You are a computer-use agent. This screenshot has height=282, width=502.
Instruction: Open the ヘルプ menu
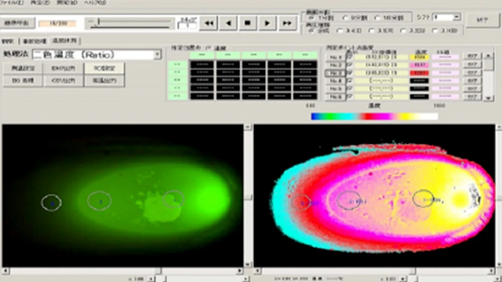(x=95, y=3)
